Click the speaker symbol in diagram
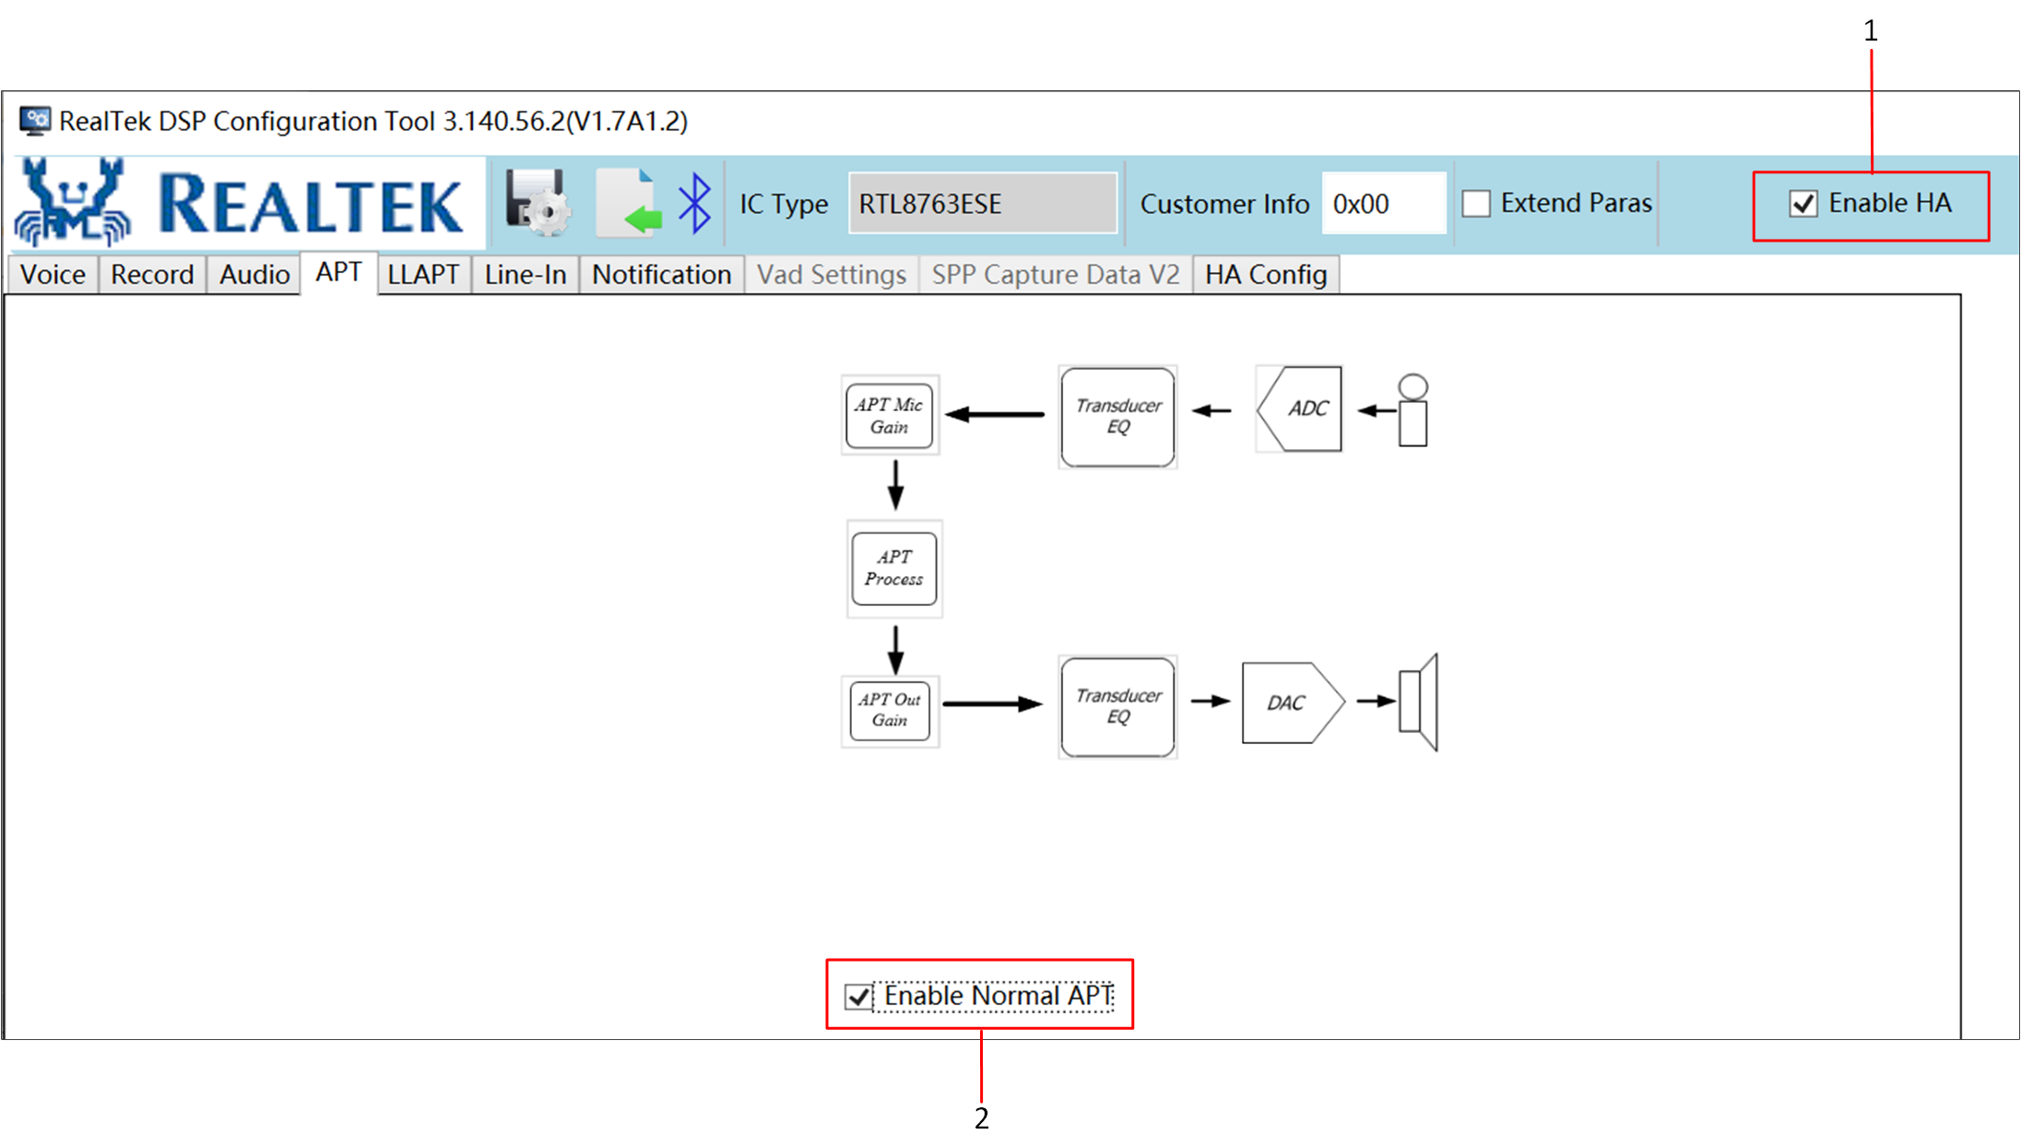Image resolution: width=2021 pixels, height=1135 pixels. [x=1418, y=703]
